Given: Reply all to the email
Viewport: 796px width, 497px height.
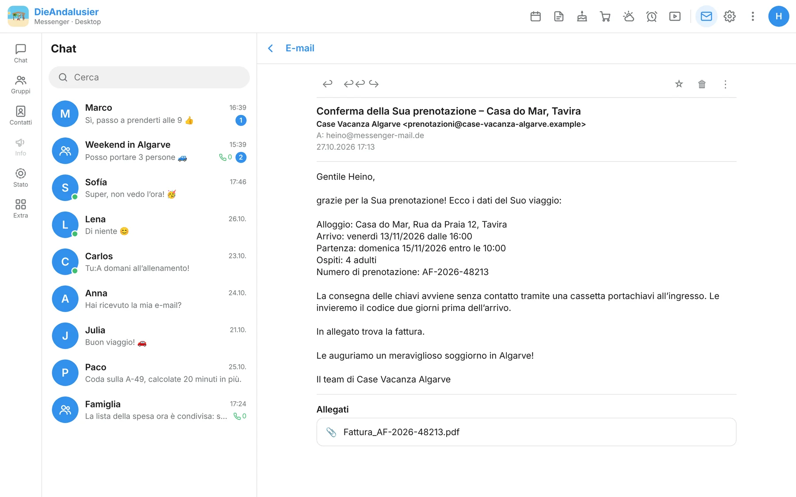Looking at the screenshot, I should click(354, 83).
